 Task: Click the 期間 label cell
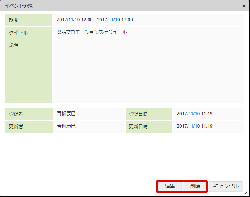29,20
